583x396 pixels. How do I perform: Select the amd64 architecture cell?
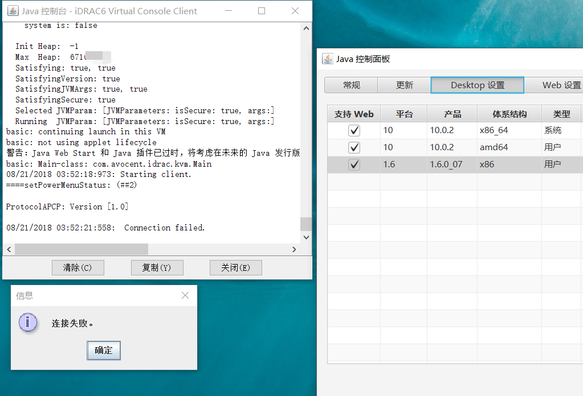coord(509,147)
